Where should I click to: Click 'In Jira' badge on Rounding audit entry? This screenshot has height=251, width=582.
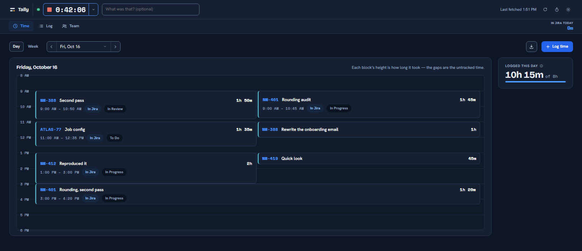[x=315, y=108]
